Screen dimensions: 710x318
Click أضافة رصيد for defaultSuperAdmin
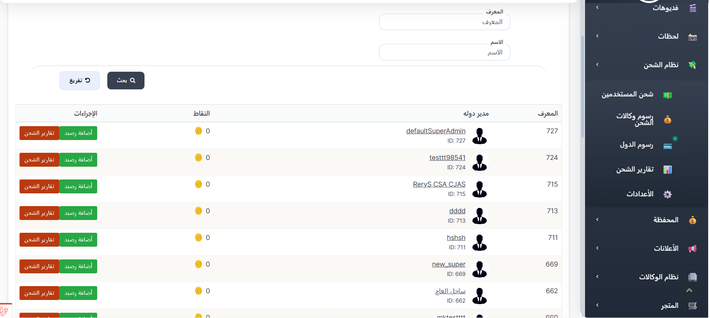point(78,133)
